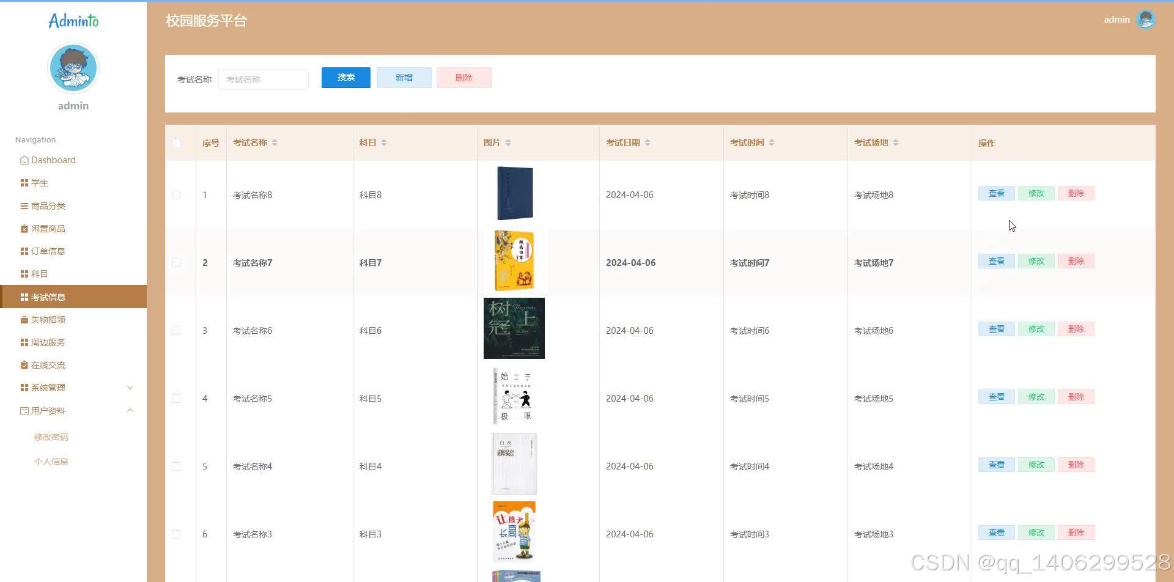
Task: Click the grid icon beside 学生
Action: pyautogui.click(x=24, y=183)
